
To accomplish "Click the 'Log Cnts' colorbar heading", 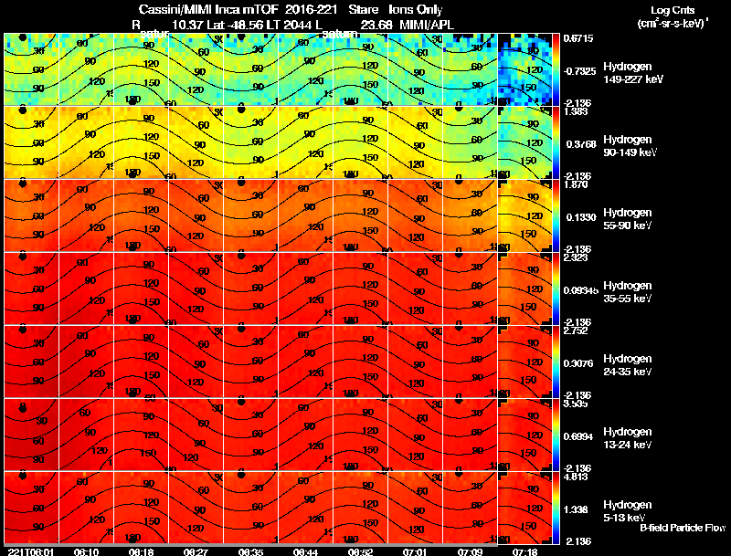I will 673,10.
